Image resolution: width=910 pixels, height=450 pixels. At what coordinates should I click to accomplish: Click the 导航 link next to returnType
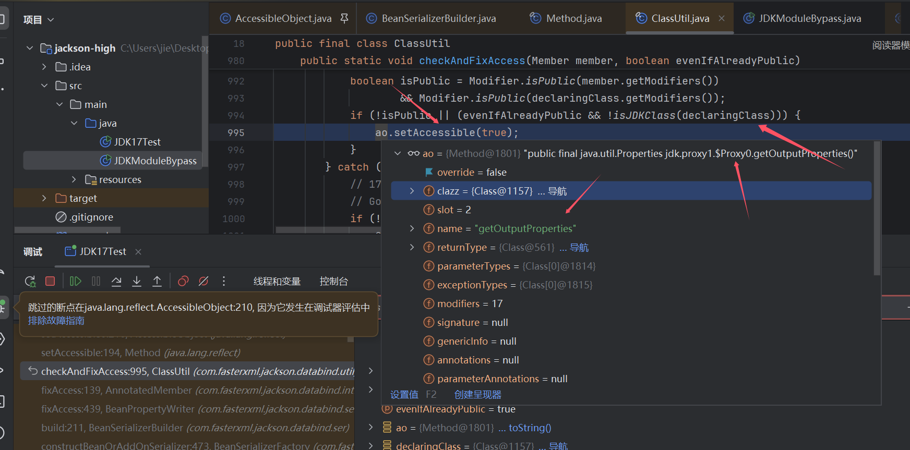coord(579,247)
